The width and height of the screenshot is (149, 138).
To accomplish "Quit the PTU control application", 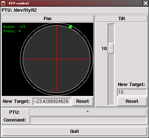I will click(x=75, y=131).
